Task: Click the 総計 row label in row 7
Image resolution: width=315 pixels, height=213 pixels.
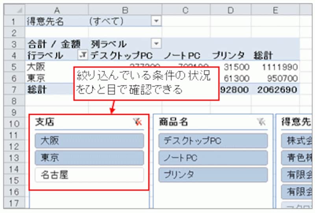Action: point(49,89)
